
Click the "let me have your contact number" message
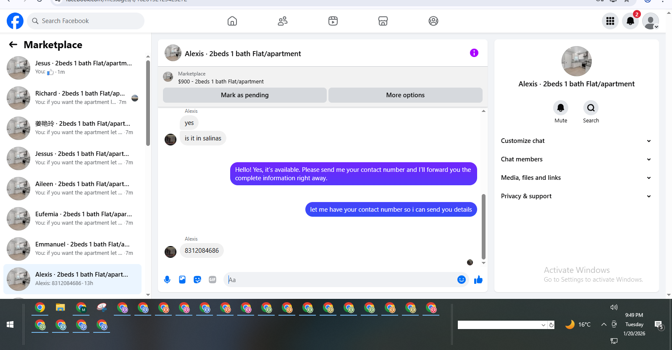click(391, 210)
